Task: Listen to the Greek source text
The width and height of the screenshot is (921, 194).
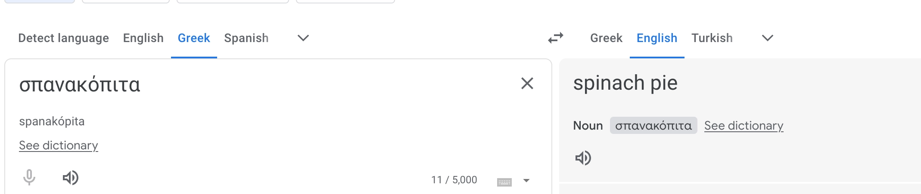Action: pyautogui.click(x=71, y=178)
